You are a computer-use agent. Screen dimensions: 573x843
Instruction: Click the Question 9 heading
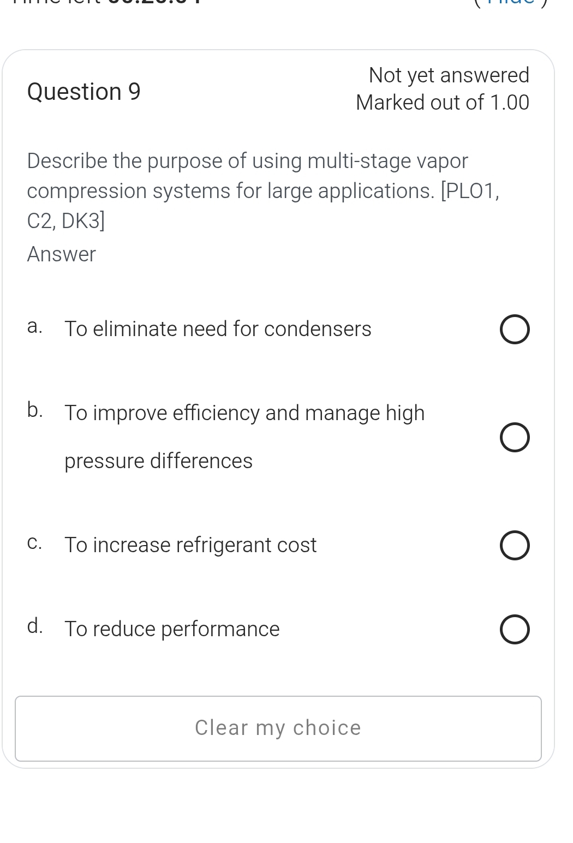[84, 91]
